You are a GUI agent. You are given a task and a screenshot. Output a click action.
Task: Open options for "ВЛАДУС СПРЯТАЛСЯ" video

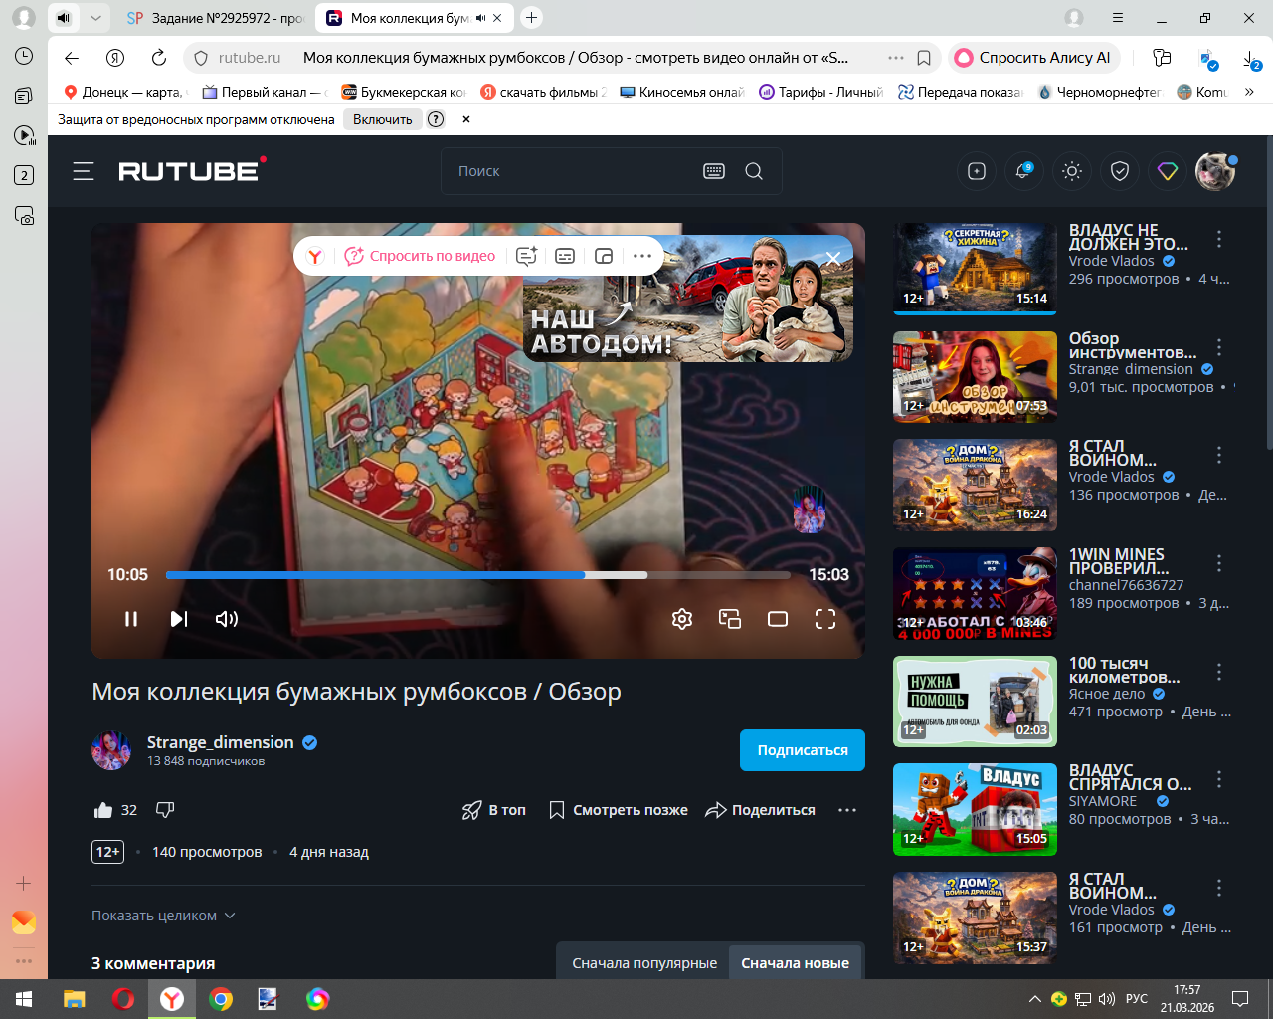point(1219,779)
